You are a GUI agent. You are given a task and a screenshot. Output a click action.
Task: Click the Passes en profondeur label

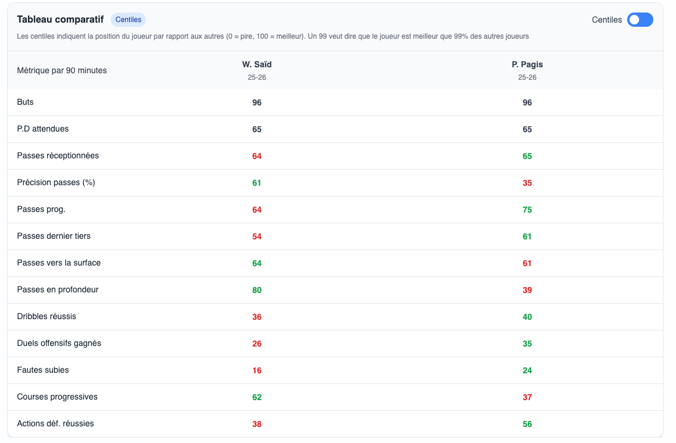click(x=58, y=289)
